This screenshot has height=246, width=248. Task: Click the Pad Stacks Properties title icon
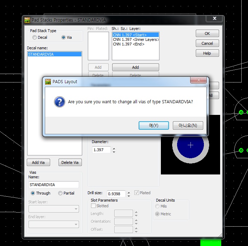tap(27, 20)
